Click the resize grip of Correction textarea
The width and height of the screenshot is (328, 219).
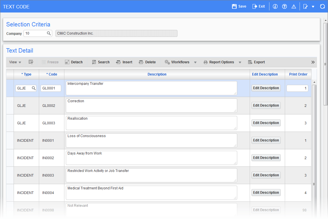pos(235,111)
